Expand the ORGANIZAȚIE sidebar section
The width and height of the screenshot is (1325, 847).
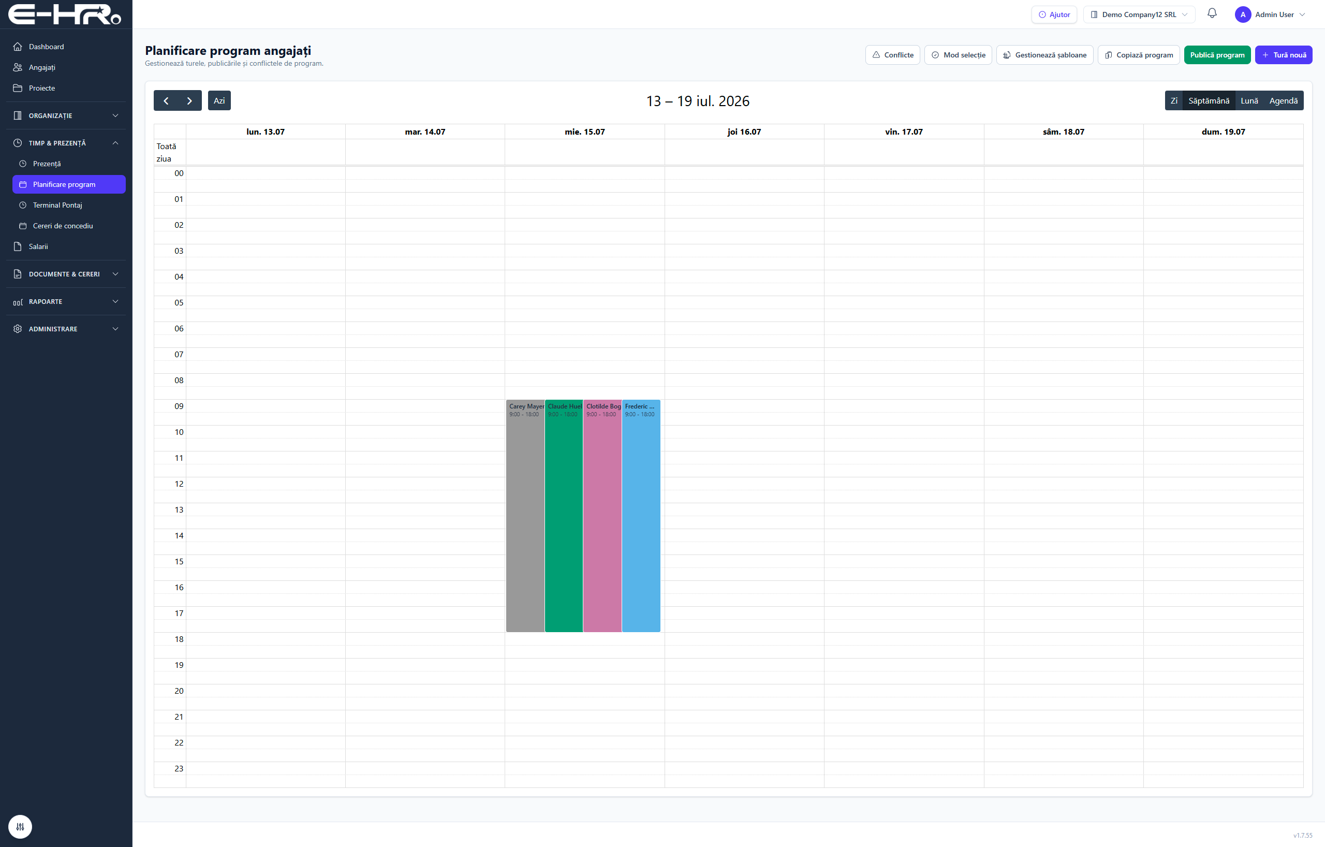[x=66, y=115]
